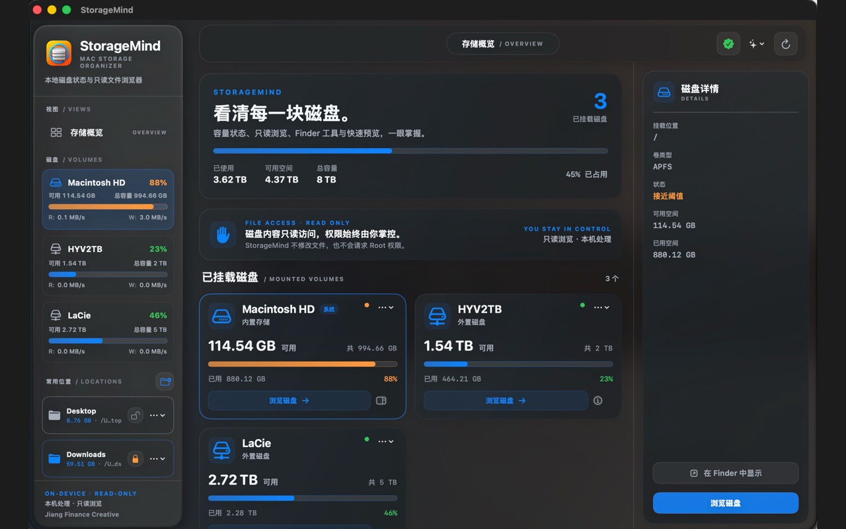This screenshot has height=529, width=846.
Task: Click the hand read-only access icon
Action: [x=223, y=234]
